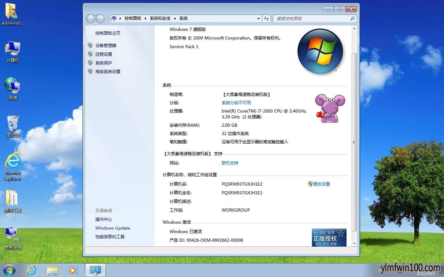This screenshot has height=277, width=444.
Task: Launch 宽带连接 from the desktop
Action: click(x=12, y=238)
